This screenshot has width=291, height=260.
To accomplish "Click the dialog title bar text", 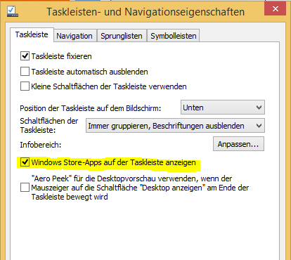I will (x=145, y=12).
